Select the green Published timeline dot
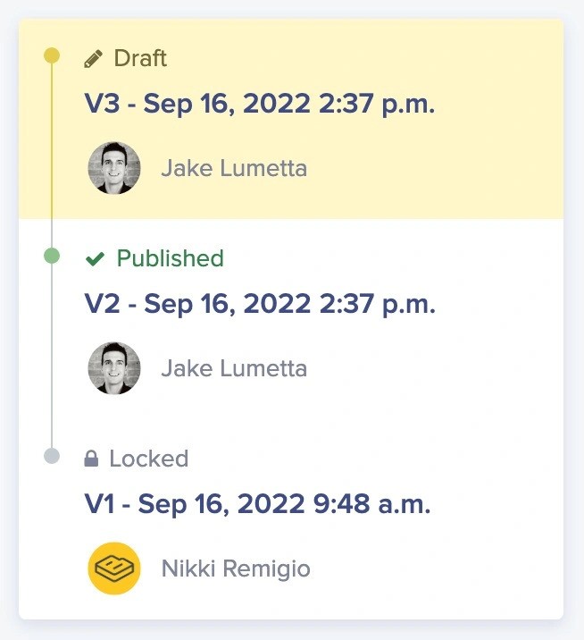This screenshot has width=584, height=640. (52, 257)
